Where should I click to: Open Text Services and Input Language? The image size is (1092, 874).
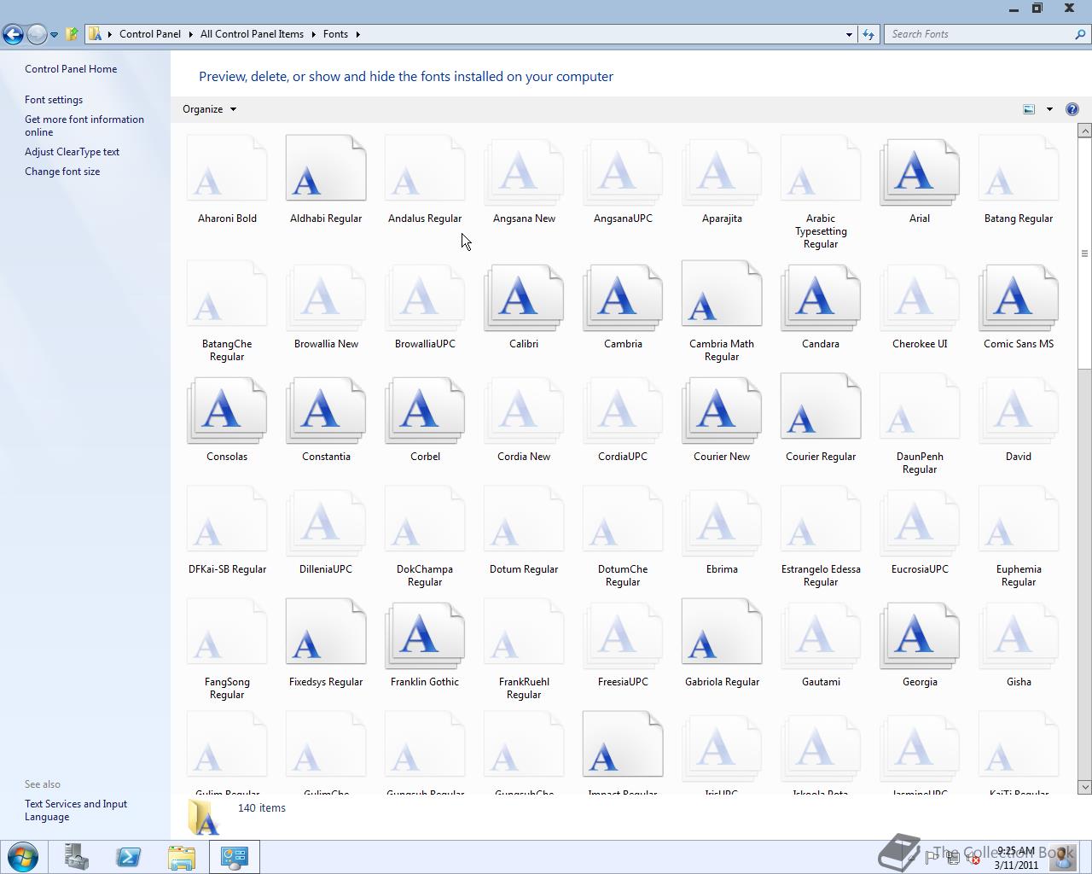pyautogui.click(x=76, y=810)
